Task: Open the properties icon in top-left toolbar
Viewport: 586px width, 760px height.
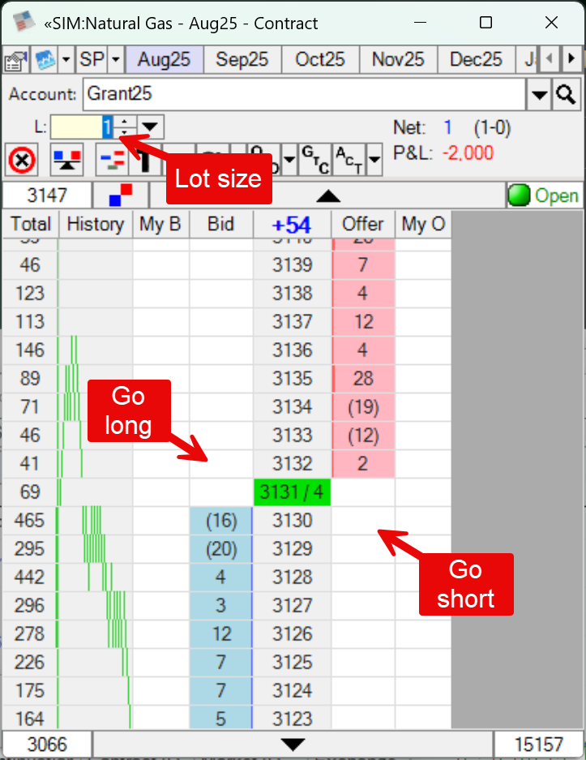Action: point(15,60)
